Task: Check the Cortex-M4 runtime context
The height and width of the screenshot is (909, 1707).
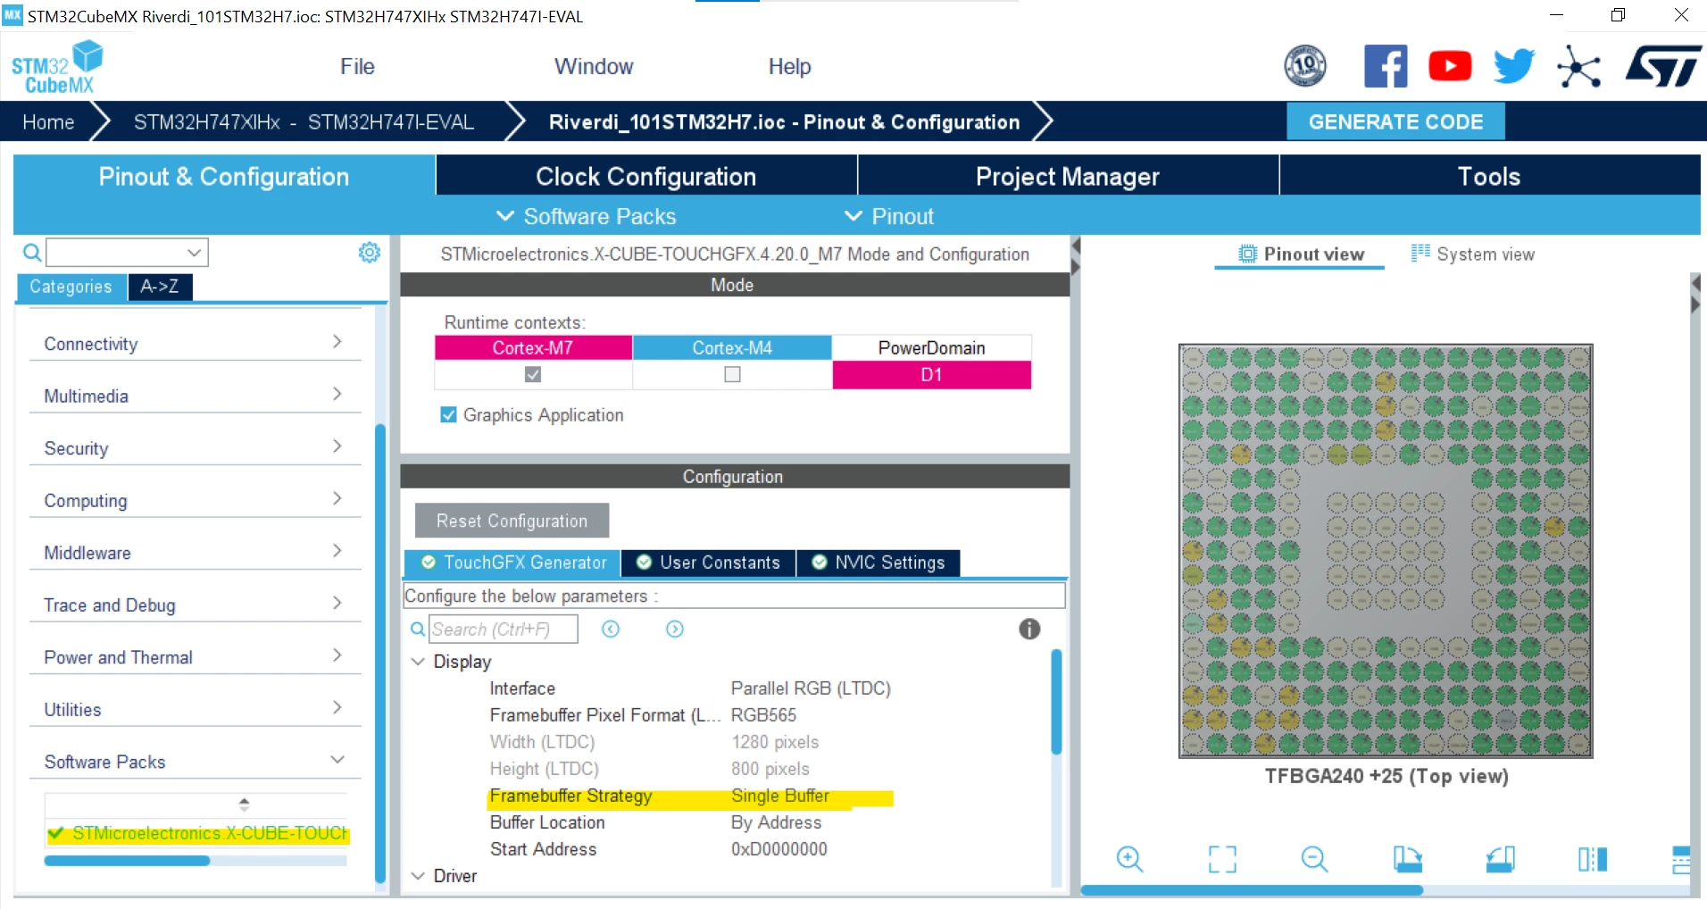Action: (732, 374)
